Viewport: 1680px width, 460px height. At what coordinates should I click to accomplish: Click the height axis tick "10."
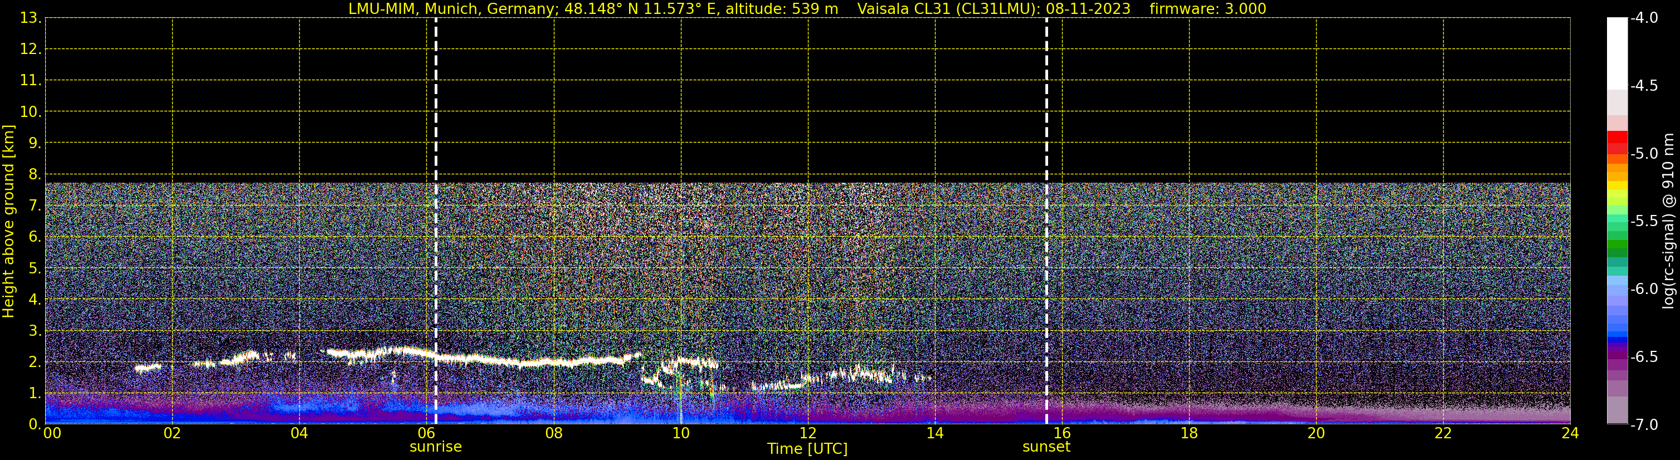[31, 111]
